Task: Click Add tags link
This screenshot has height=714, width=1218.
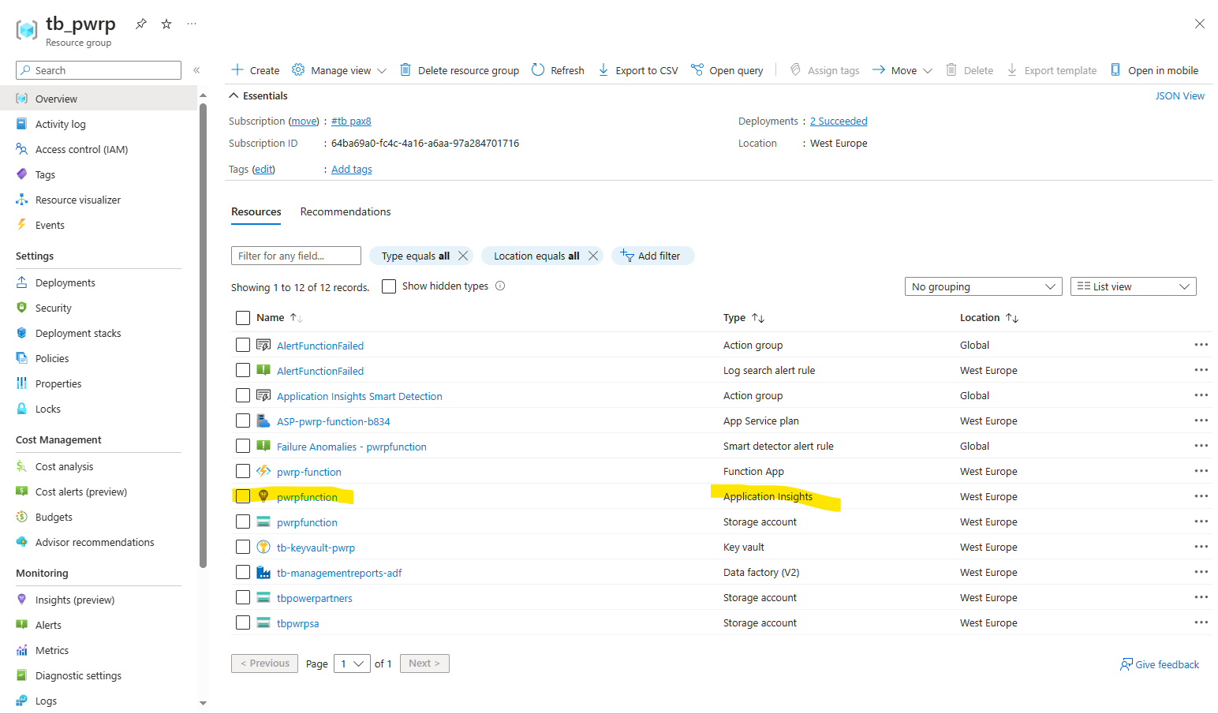Action: click(351, 169)
